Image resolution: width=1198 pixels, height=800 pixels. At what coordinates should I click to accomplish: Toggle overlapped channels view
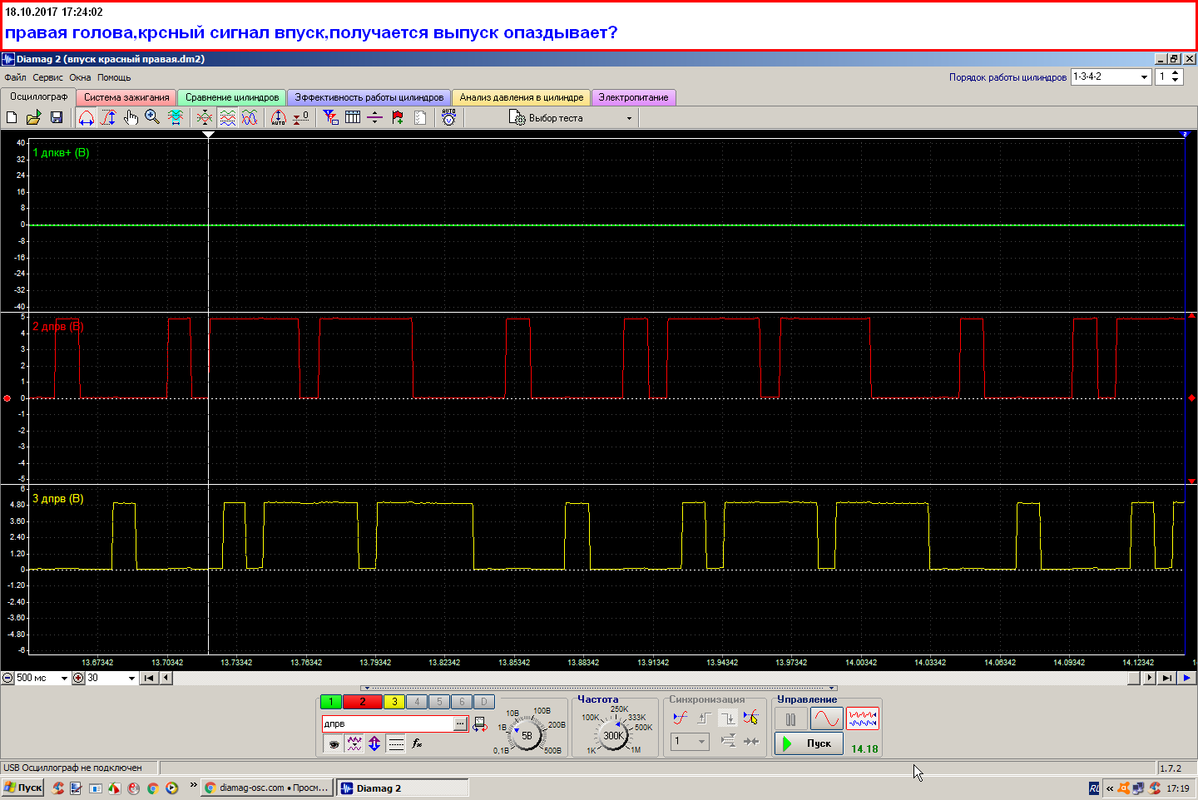point(250,117)
